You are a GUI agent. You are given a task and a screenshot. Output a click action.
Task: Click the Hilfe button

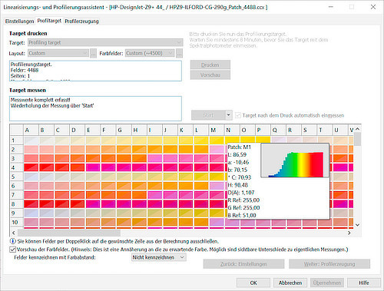pos(364,283)
